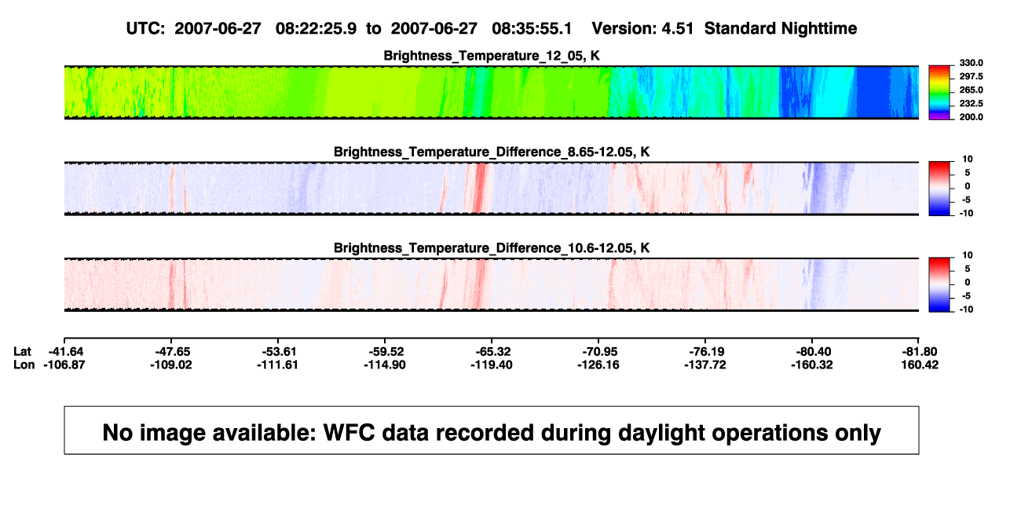The height and width of the screenshot is (524, 1021).
Task: Click longitude value -106.87
Action: [x=65, y=365]
